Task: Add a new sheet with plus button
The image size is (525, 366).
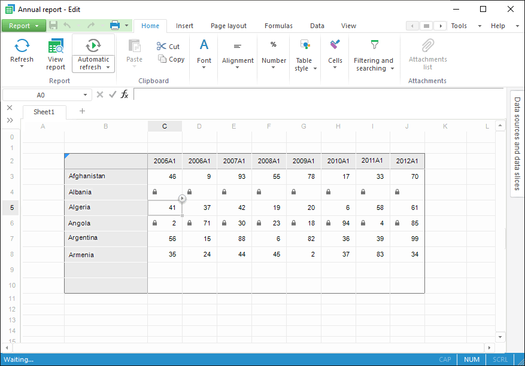Action: tap(82, 111)
